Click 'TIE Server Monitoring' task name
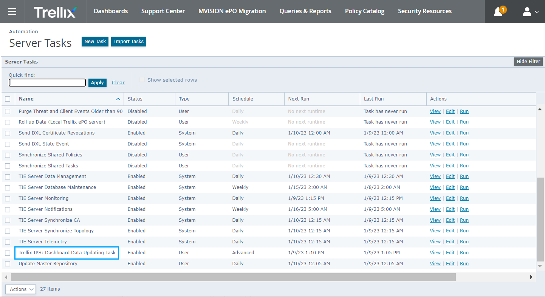Viewport: 545px width, 297px height. point(43,198)
